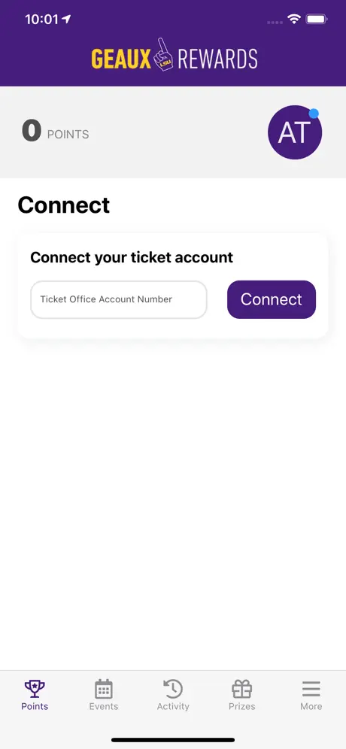The image size is (346, 749).
Task: Tap the blue notification dot on avatar
Action: pyautogui.click(x=314, y=114)
